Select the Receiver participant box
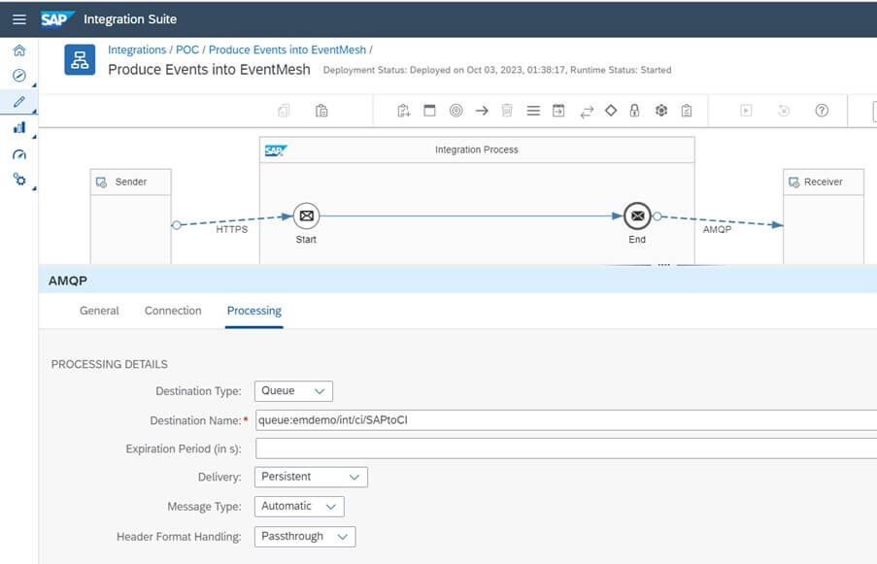 pyautogui.click(x=824, y=216)
